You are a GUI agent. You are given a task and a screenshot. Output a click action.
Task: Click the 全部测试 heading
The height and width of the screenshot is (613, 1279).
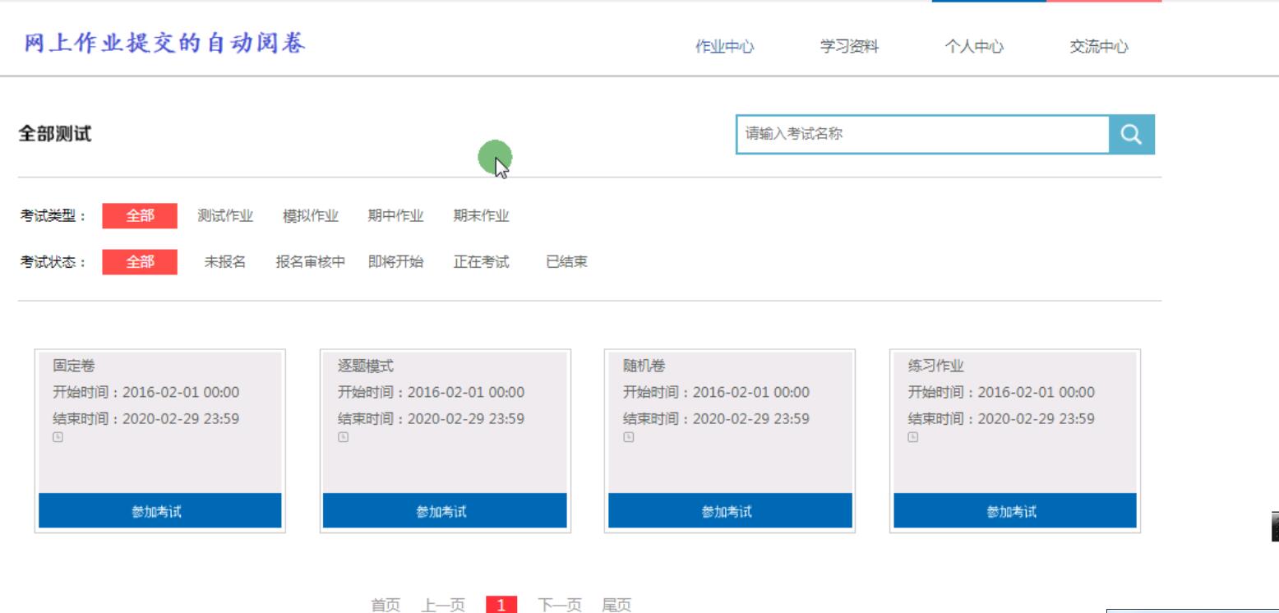coord(55,135)
